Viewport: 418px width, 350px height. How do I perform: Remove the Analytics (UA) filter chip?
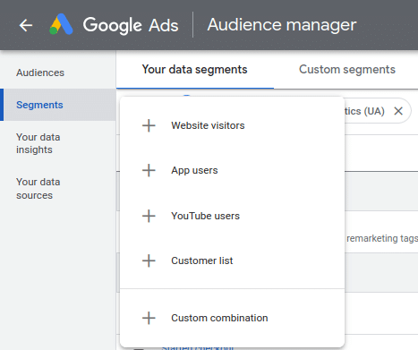tap(398, 111)
